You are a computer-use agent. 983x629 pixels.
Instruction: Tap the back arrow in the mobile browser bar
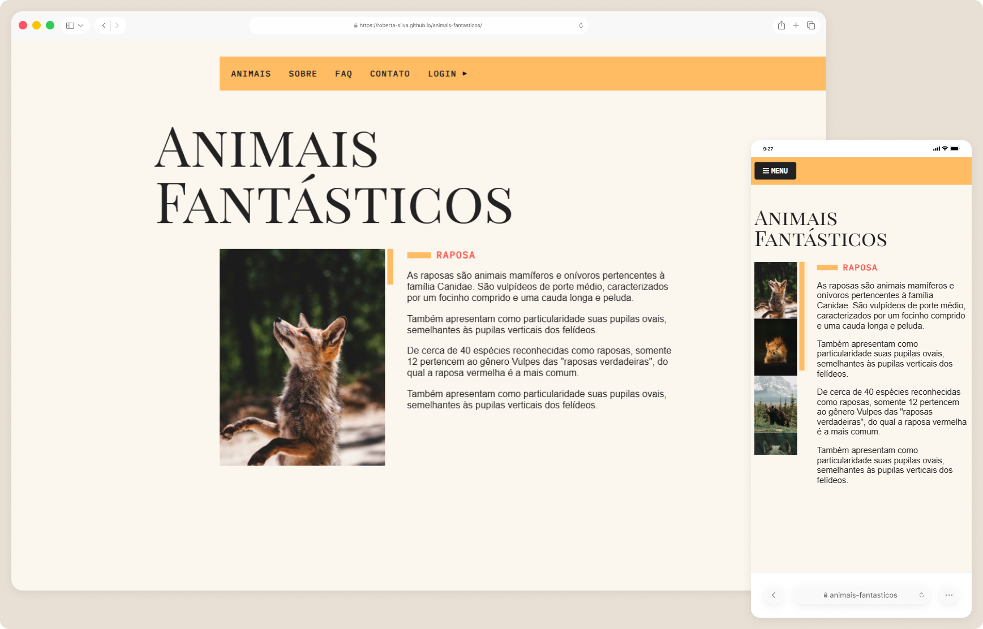pos(774,595)
